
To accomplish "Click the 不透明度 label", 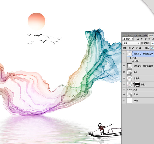I will (x=145, y=43).
